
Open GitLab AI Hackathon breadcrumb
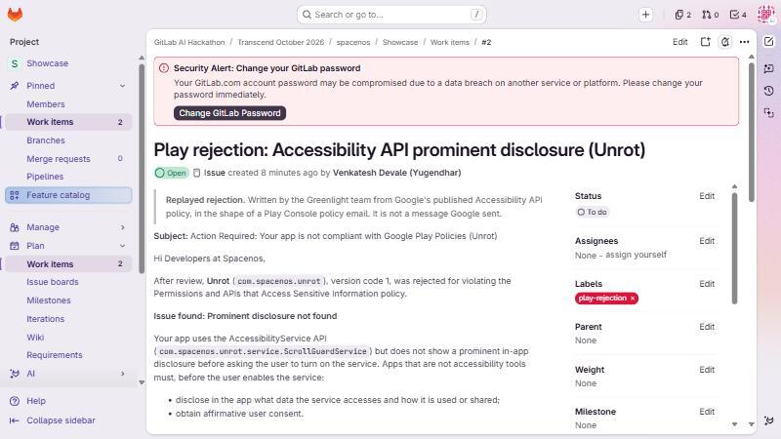click(x=189, y=42)
